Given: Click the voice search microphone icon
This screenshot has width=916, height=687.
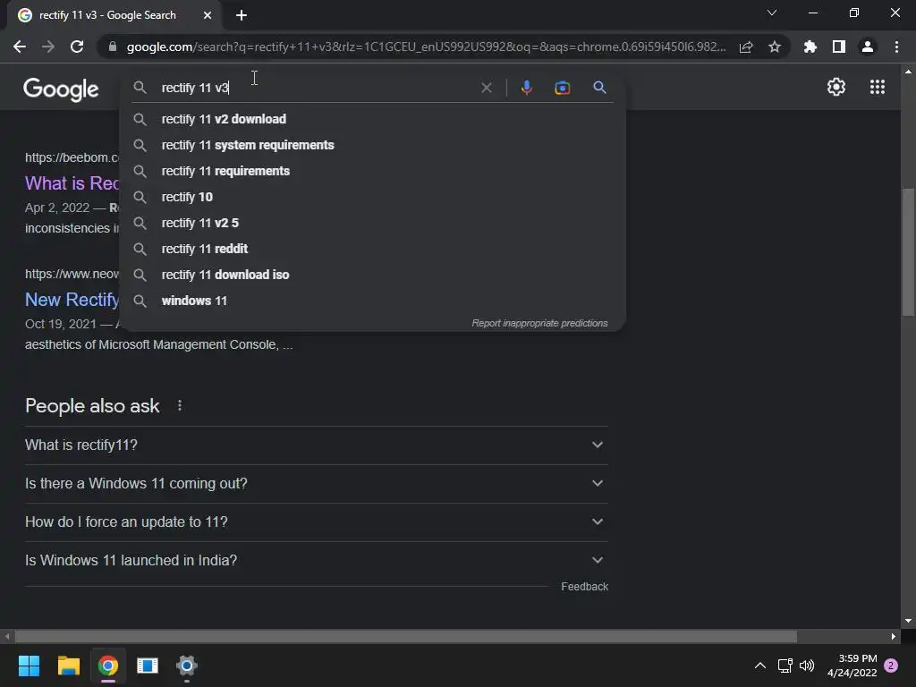Looking at the screenshot, I should point(526,88).
